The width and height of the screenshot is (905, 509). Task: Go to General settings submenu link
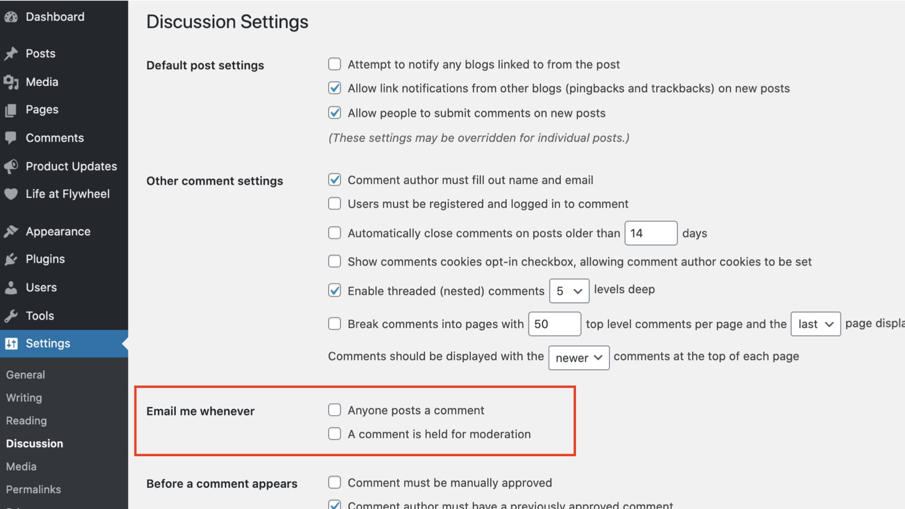(25, 375)
